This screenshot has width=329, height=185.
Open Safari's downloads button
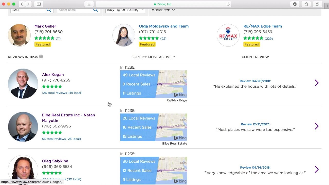pyautogui.click(x=295, y=4)
